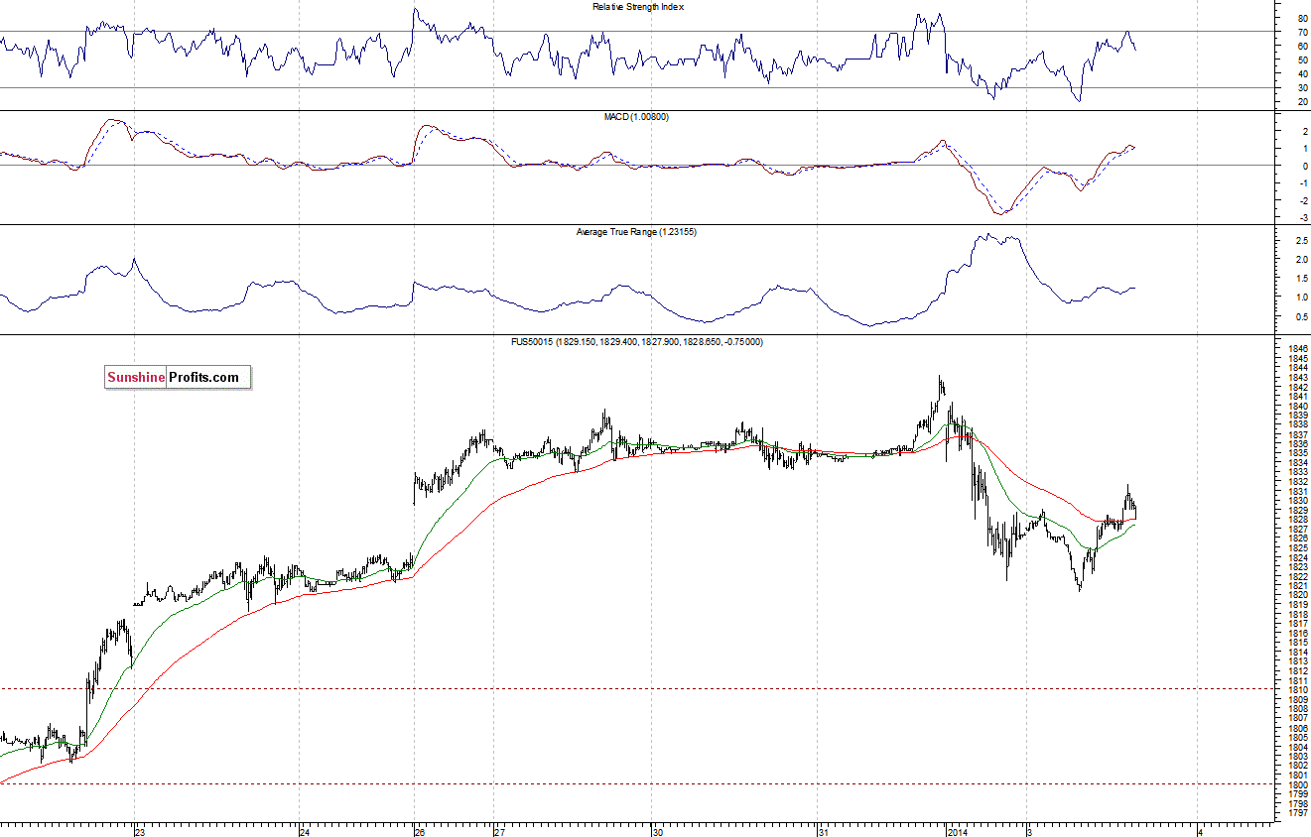Click the Relative Strength Index panel title
This screenshot has height=837, width=1311.
638,7
